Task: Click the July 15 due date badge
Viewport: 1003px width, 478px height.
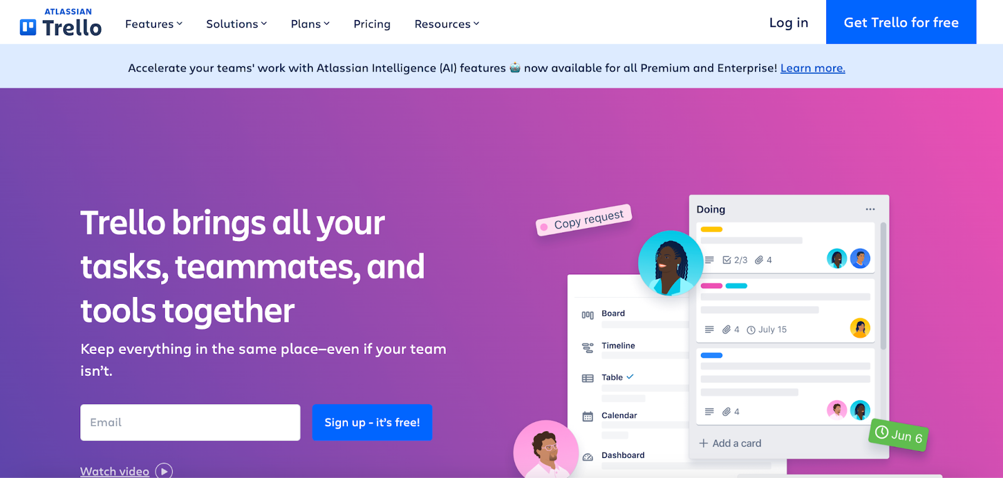Action: pyautogui.click(x=767, y=330)
